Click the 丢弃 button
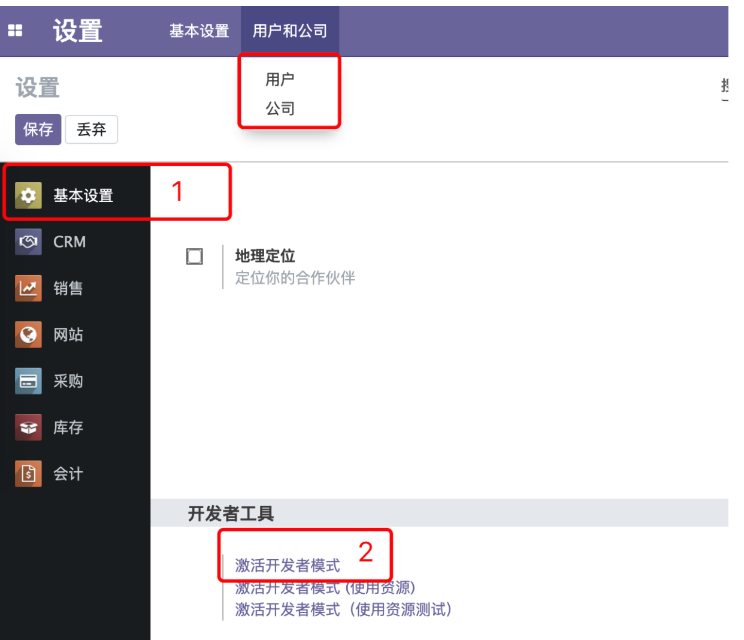Viewport: 744px width, 640px height. [x=91, y=129]
